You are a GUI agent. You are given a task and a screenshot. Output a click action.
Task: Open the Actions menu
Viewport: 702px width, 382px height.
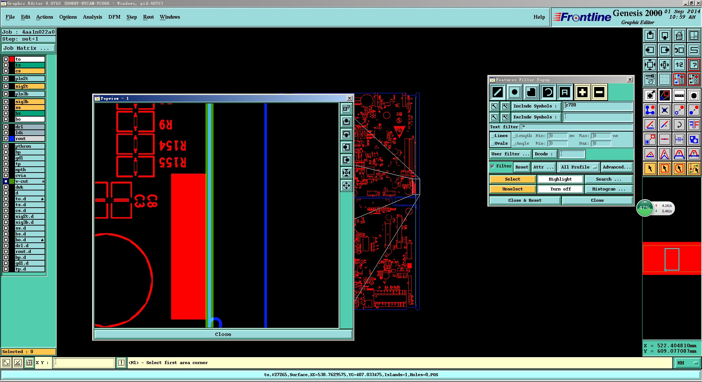tap(45, 17)
